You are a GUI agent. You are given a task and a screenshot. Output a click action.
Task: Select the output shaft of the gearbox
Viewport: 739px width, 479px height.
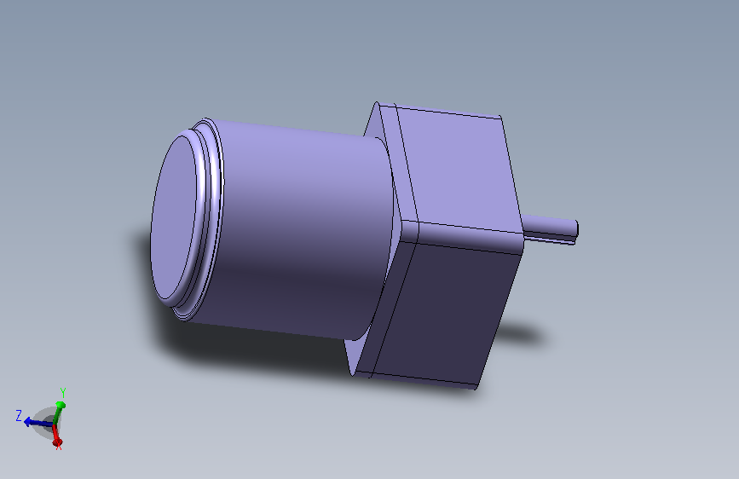(x=550, y=228)
